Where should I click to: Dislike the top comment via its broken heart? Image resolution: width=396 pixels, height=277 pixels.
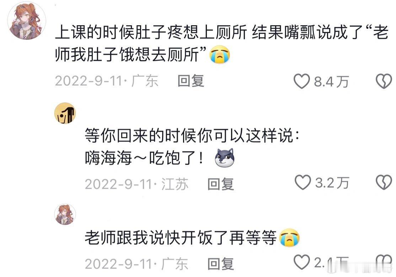tap(384, 82)
